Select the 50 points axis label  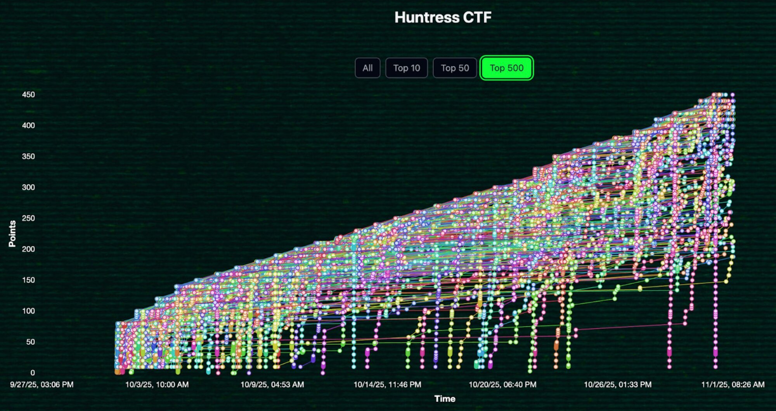coord(30,342)
